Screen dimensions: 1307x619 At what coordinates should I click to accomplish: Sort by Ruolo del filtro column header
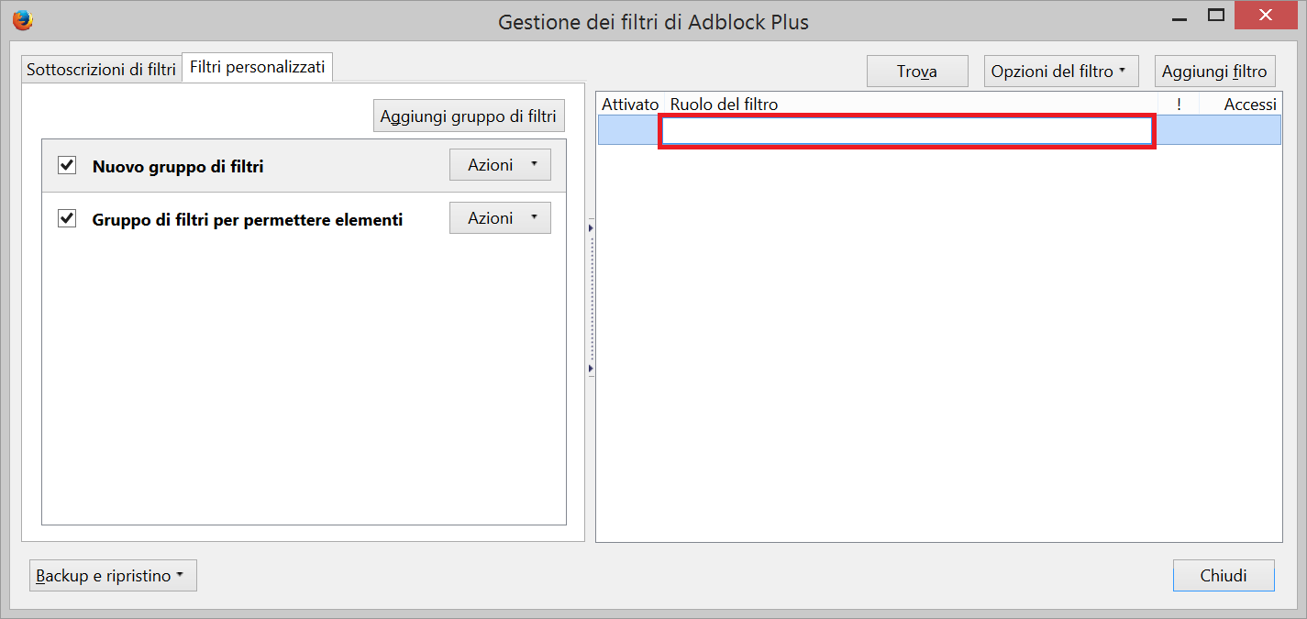click(x=911, y=105)
